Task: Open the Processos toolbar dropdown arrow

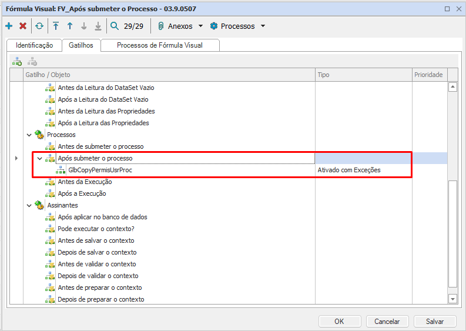Action: coord(263,26)
